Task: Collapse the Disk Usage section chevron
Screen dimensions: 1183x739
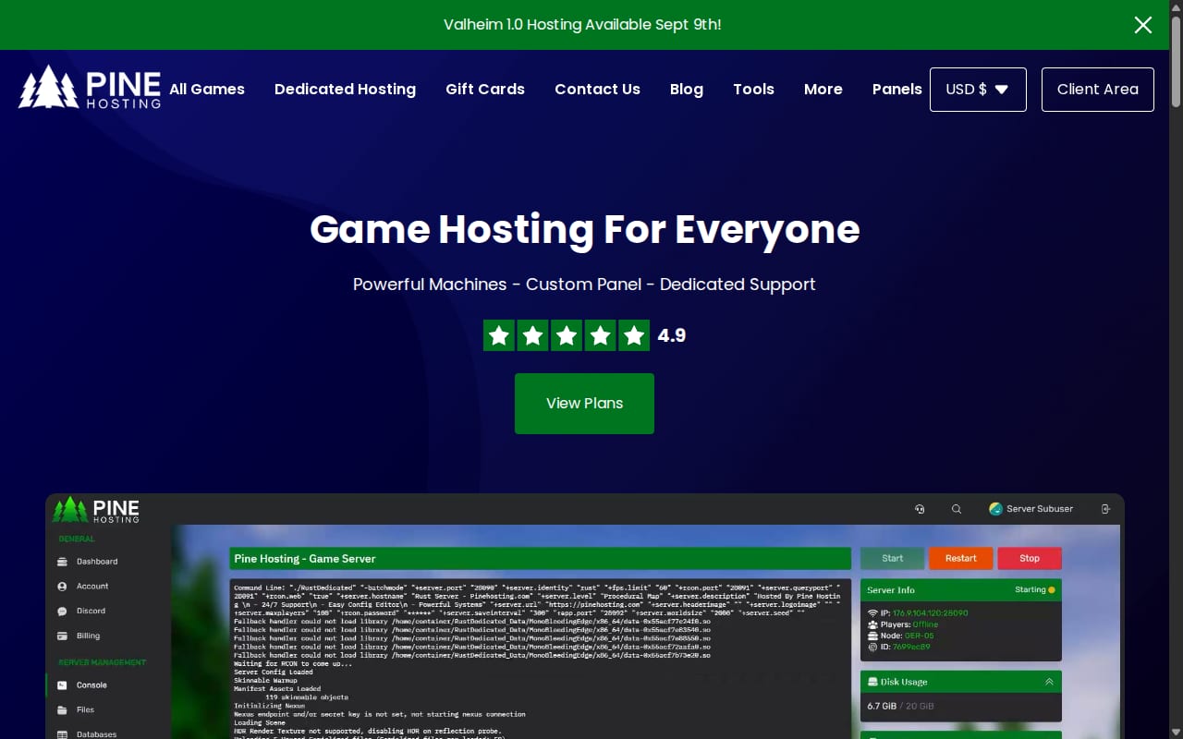Action: (x=1049, y=682)
